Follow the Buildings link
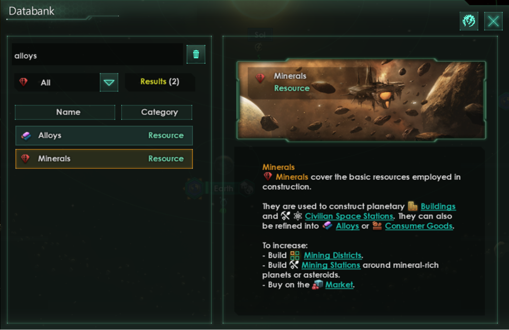This screenshot has height=330, width=509. [x=438, y=207]
